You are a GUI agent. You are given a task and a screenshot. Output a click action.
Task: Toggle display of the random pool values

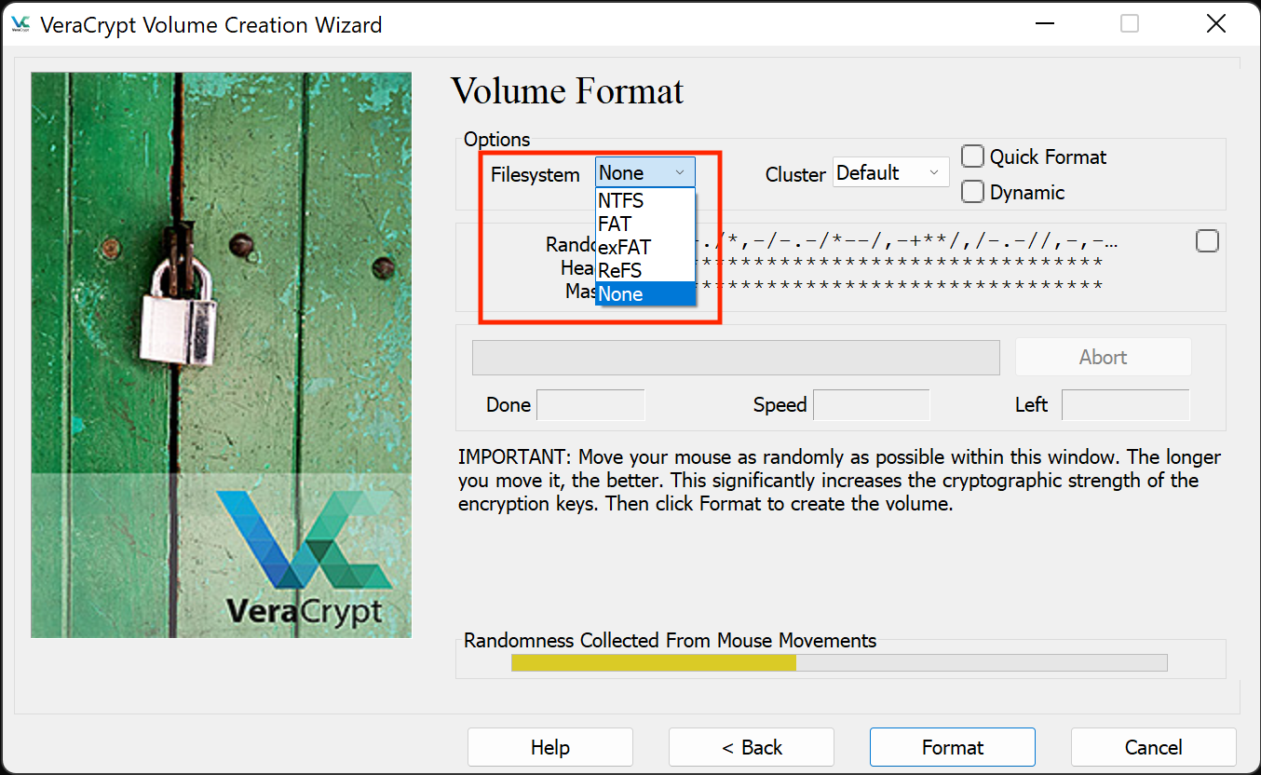pos(1207,240)
